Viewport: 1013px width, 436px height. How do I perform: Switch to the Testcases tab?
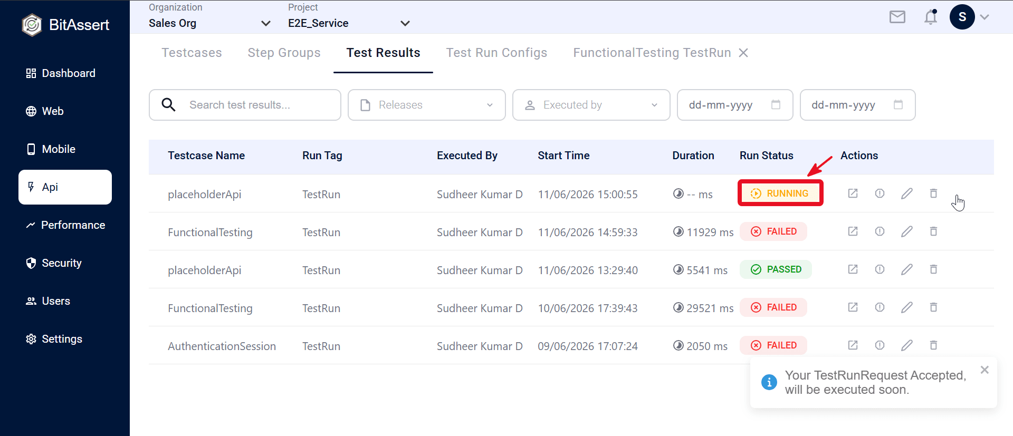click(192, 53)
